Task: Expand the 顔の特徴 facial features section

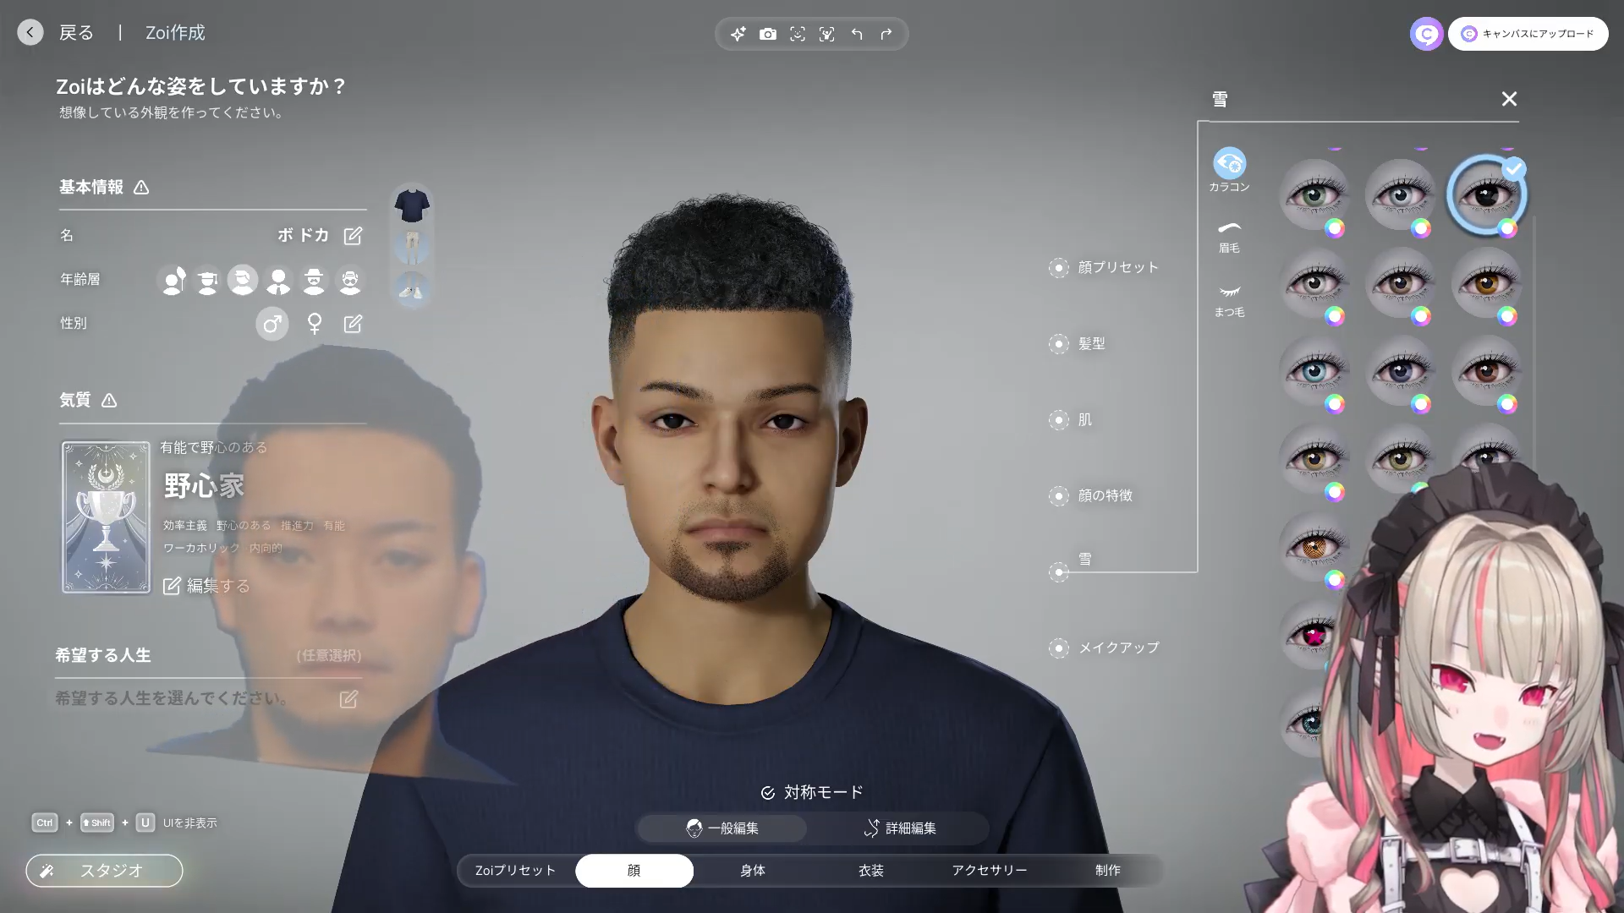Action: pyautogui.click(x=1091, y=496)
